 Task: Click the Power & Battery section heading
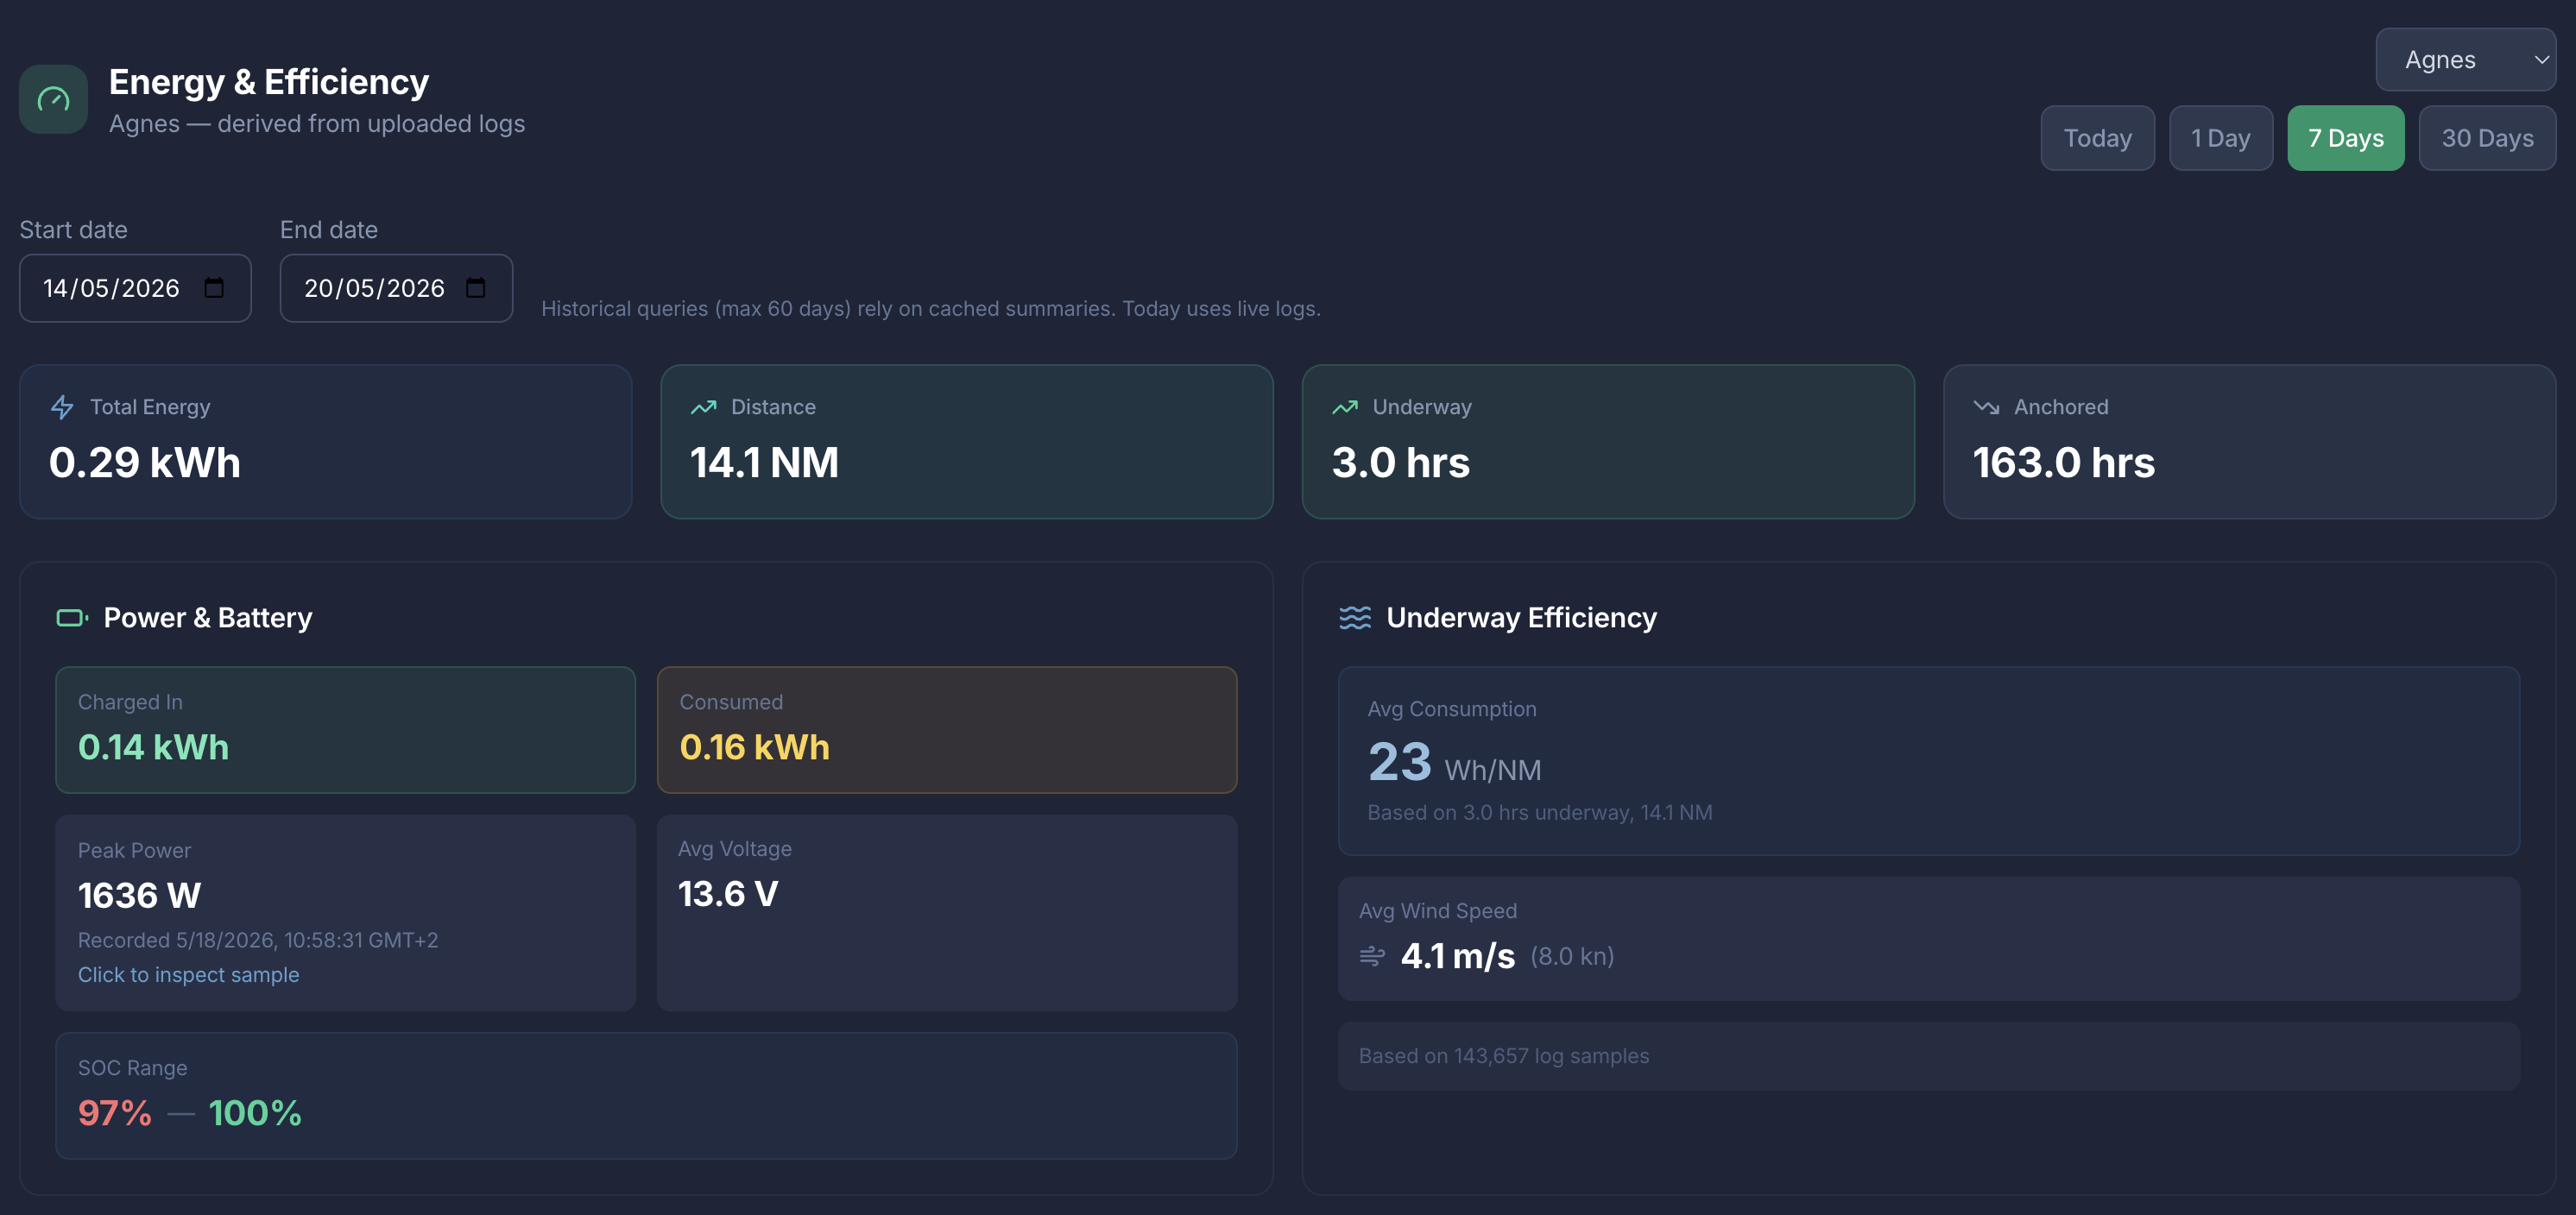pyautogui.click(x=208, y=618)
